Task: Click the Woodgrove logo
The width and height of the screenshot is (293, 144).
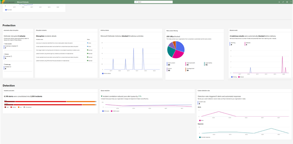Action: coord(7,2)
